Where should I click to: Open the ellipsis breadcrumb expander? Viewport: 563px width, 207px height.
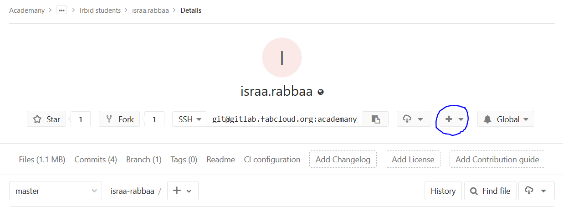pyautogui.click(x=61, y=10)
